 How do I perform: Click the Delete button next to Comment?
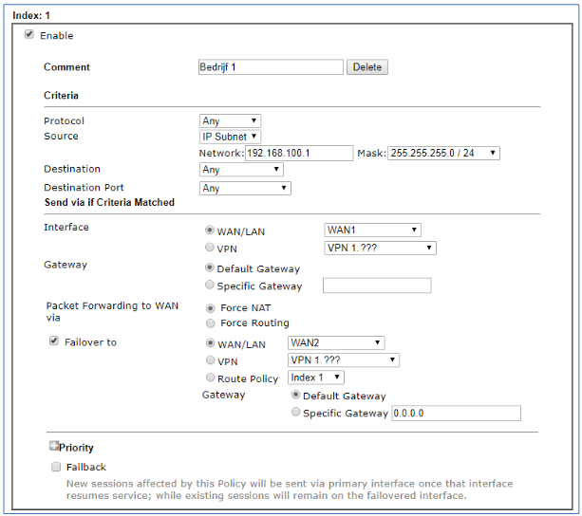pos(367,67)
